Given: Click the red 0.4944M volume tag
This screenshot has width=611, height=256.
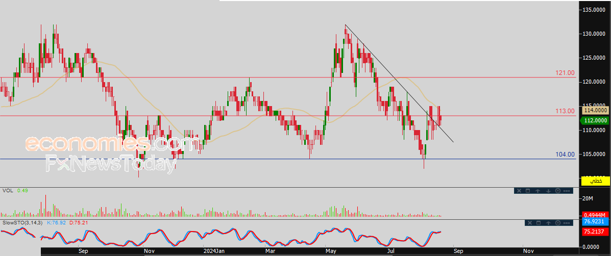Looking at the screenshot, I should tap(595, 215).
